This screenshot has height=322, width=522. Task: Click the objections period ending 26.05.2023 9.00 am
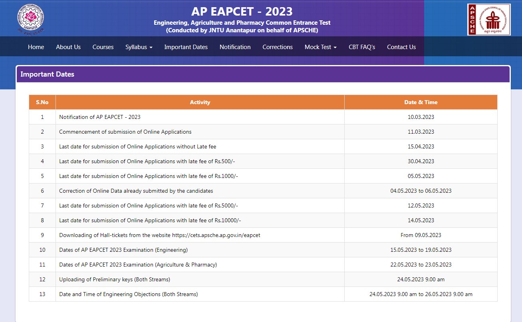click(421, 294)
